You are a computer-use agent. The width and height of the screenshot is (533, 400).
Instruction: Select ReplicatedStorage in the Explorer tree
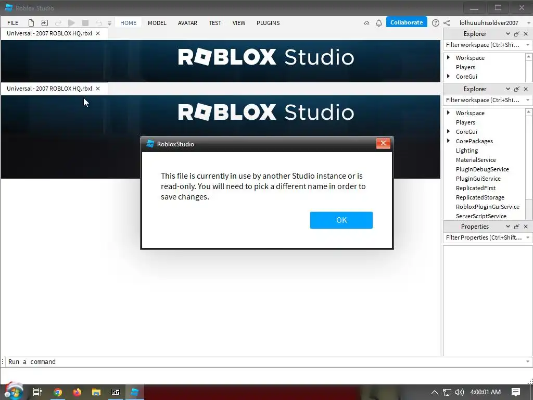point(480,197)
